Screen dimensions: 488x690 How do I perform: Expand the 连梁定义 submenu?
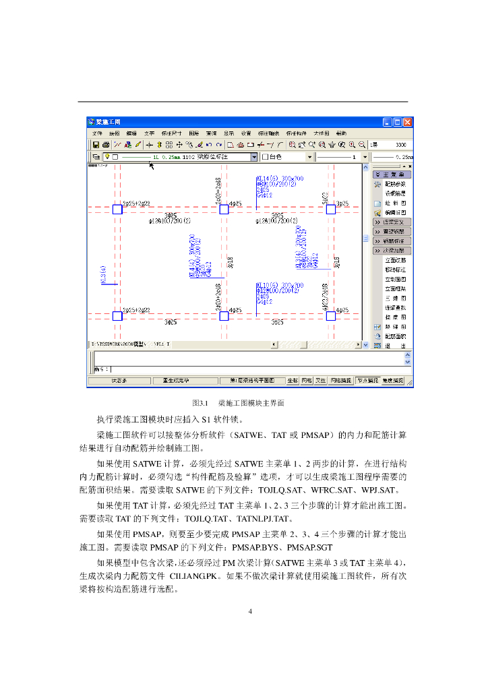pyautogui.click(x=392, y=222)
